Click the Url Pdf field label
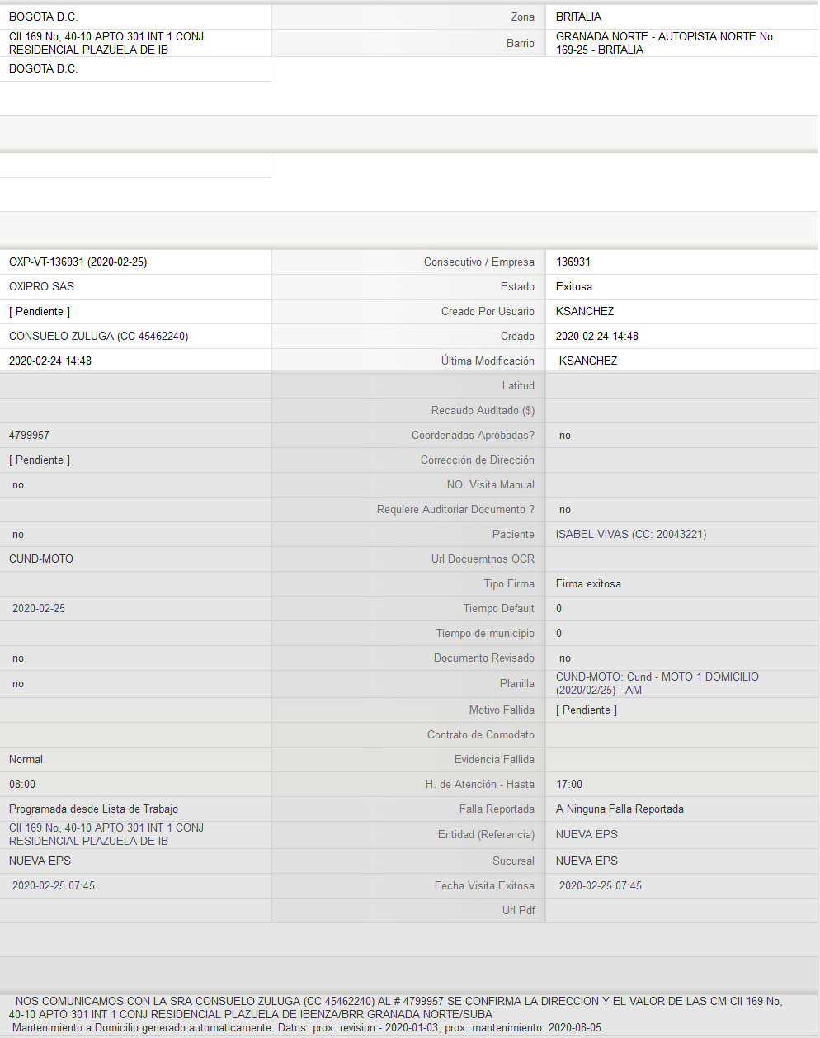The image size is (820, 1038). 518,910
